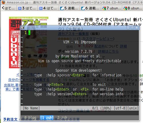The height and width of the screenshot is (123, 143).
Task: Click the 0/1 (100%) status indicator
Action: pyautogui.click(x=102, y=108)
